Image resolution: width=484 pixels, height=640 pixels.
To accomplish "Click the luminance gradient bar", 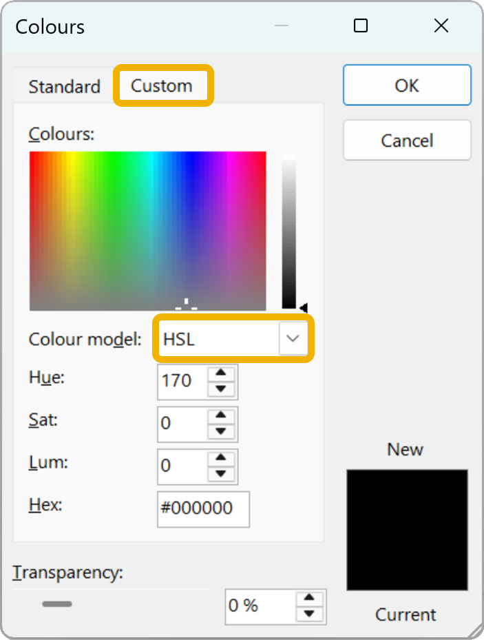I will [288, 231].
